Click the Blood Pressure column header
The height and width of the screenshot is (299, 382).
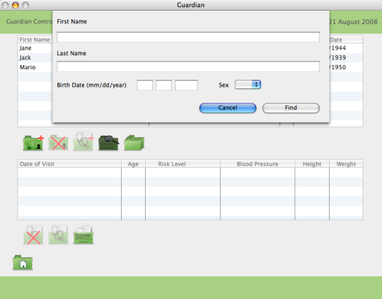[257, 164]
